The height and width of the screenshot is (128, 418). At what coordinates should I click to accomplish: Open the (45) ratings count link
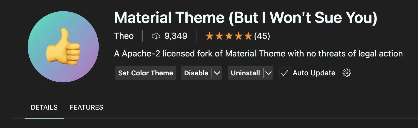[x=262, y=36]
